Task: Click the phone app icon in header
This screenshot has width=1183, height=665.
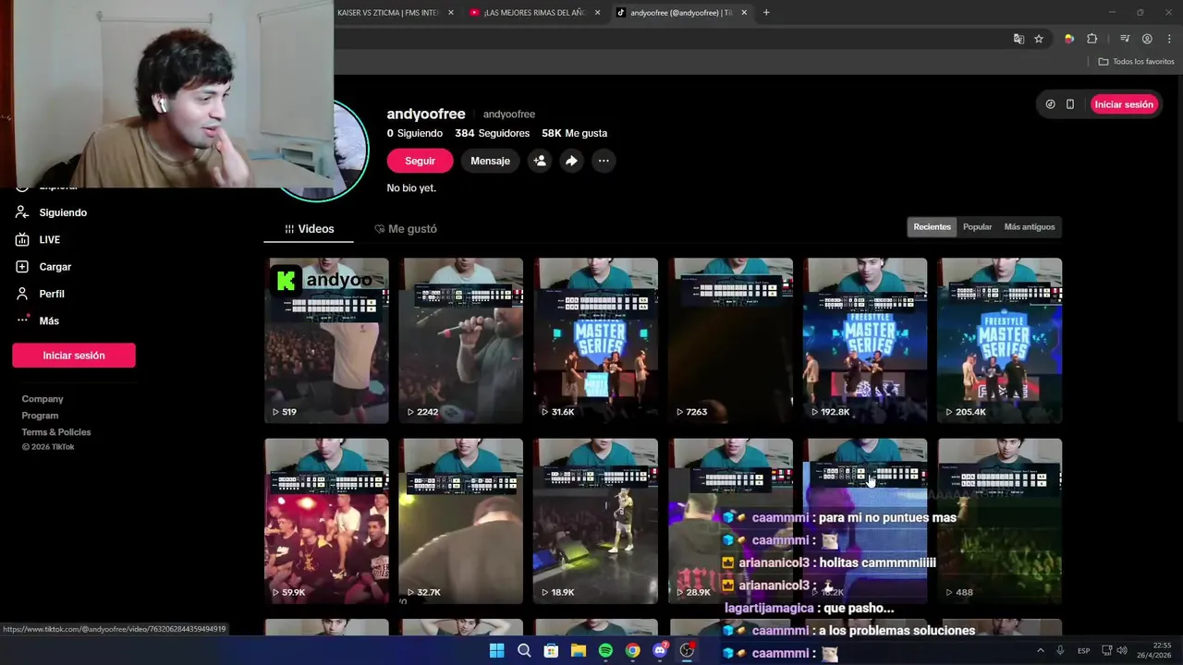Action: click(x=1070, y=104)
